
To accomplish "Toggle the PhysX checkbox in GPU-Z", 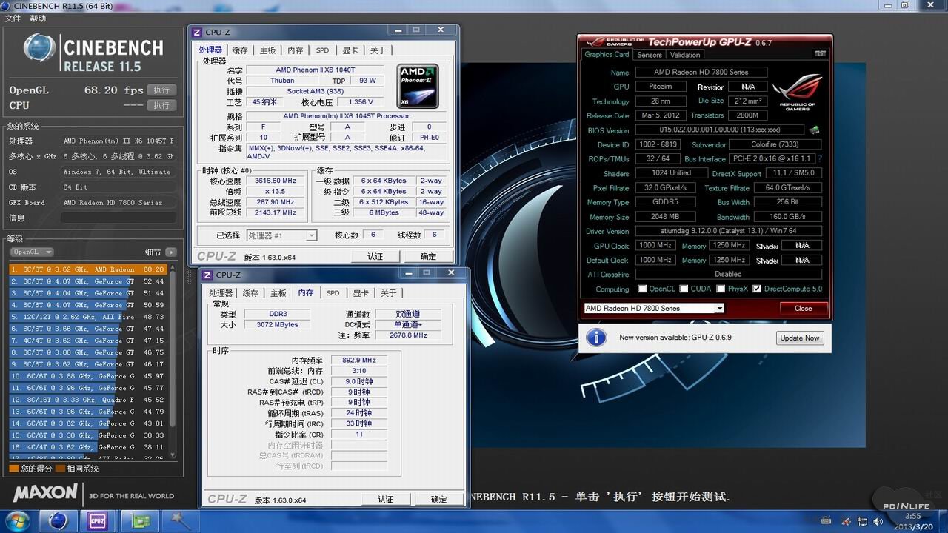I will tap(721, 289).
